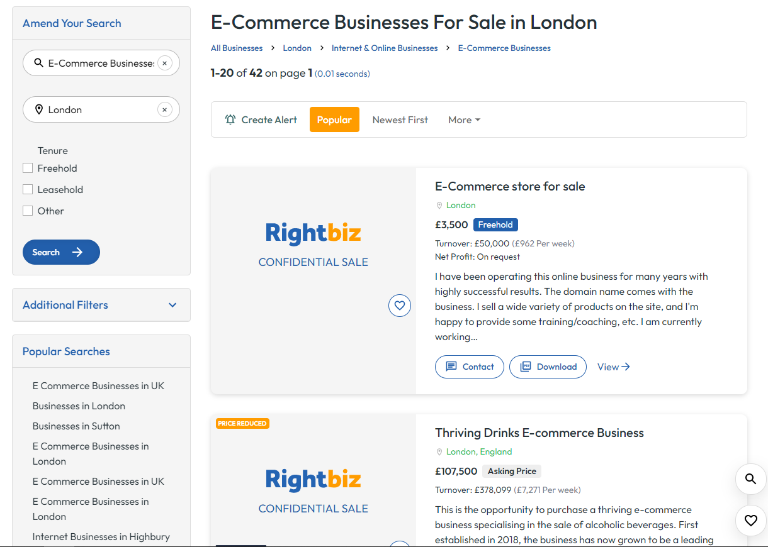Viewport: 768px width, 547px height.
Task: Enable the Leasehold tenure checkbox
Action: point(28,189)
